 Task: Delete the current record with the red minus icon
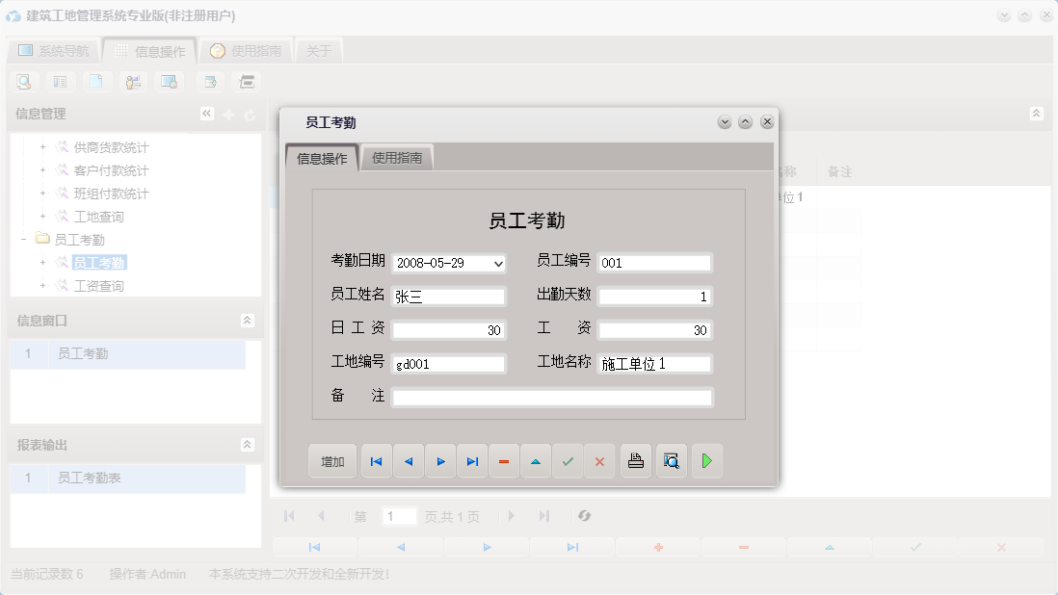504,461
